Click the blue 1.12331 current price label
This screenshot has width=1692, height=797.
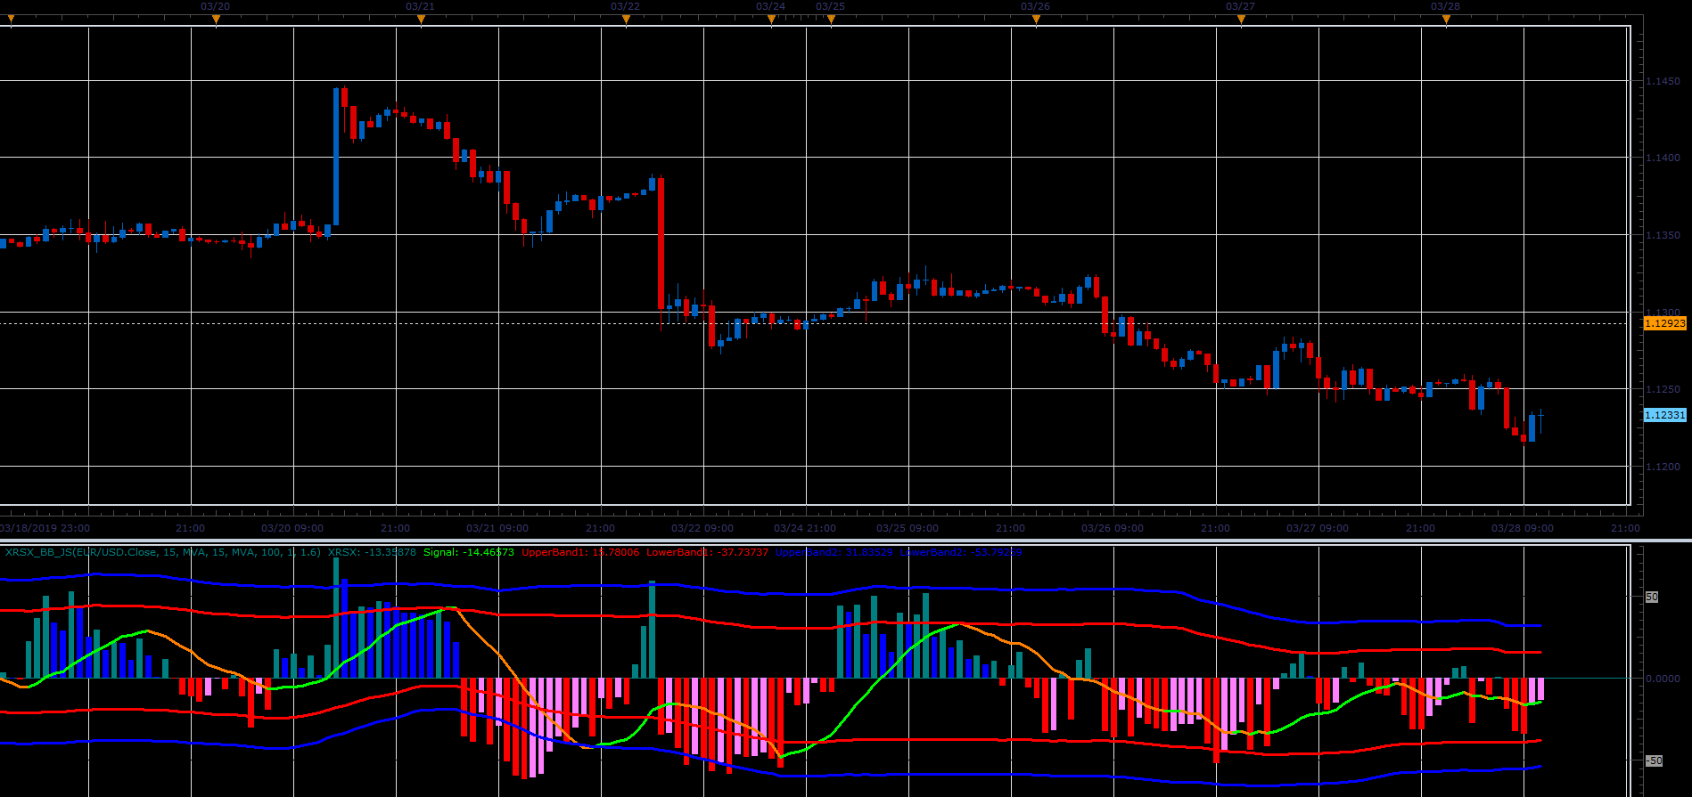click(1664, 415)
